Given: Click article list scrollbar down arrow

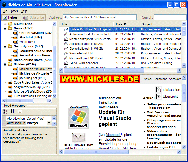Looking at the screenshot, I should (x=184, y=65).
